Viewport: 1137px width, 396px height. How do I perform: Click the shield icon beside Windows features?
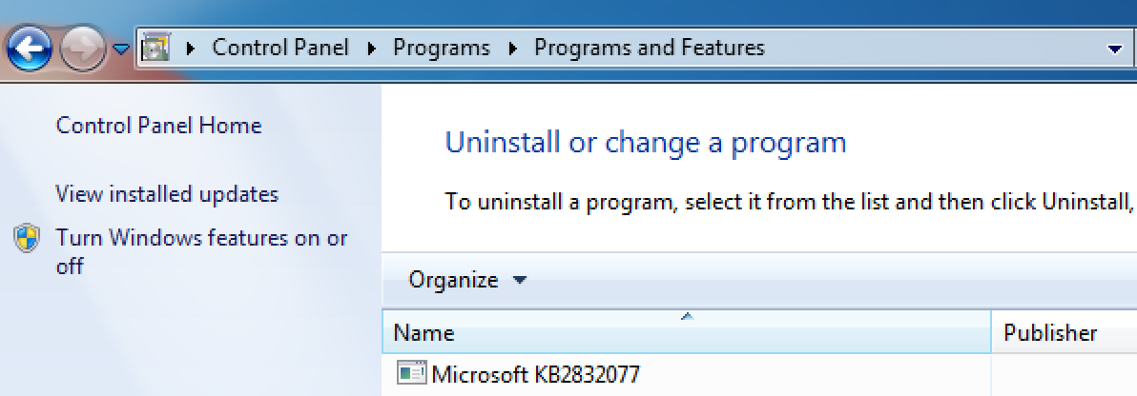[x=27, y=238]
